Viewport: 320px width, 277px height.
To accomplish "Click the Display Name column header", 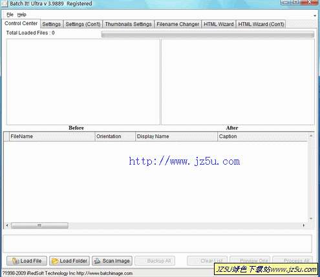I will 176,136.
